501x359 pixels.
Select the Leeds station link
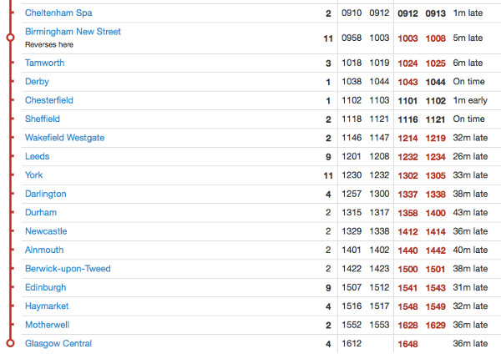click(38, 156)
